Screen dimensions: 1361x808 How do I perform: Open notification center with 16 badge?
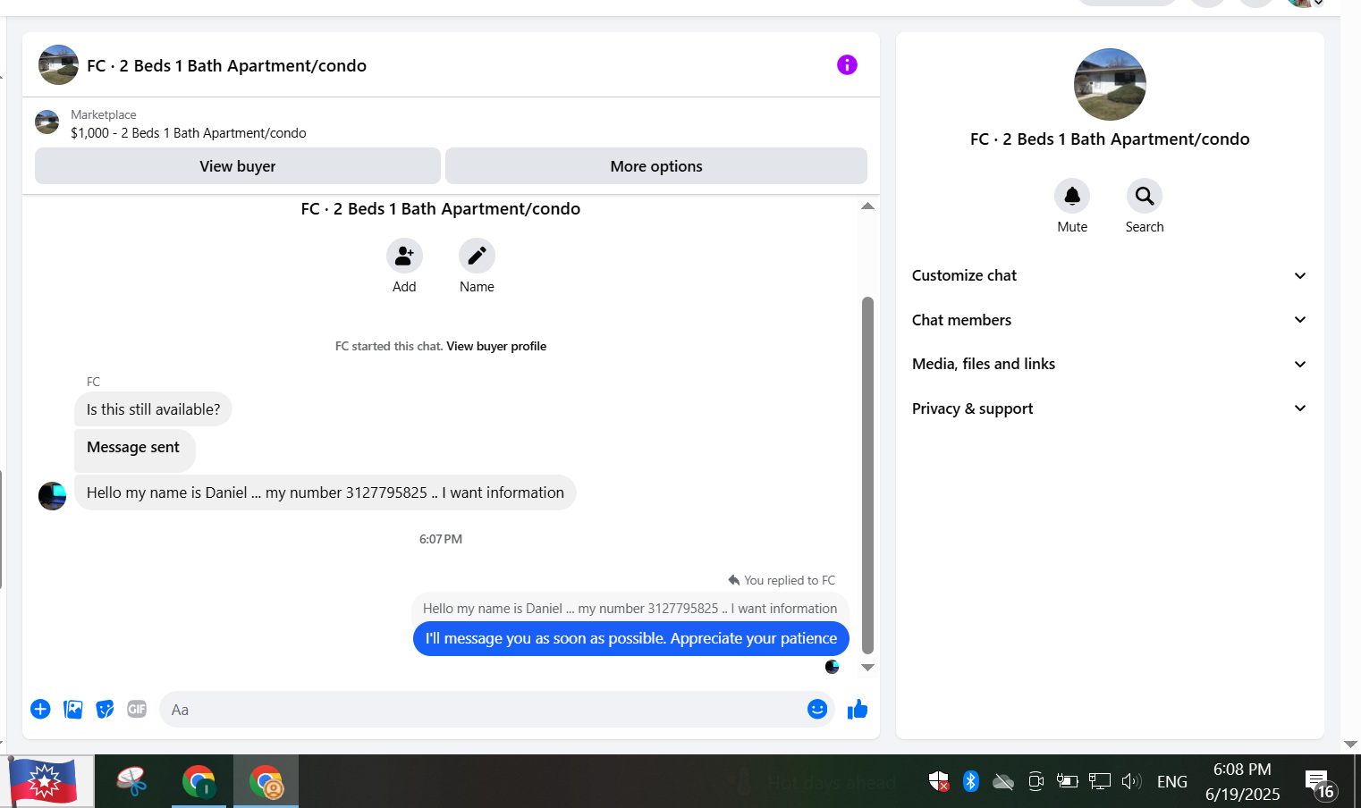coord(1320,784)
